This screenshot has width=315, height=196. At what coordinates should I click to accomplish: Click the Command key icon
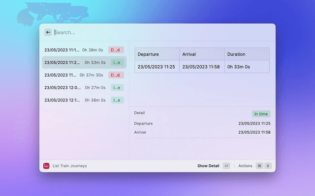pos(259,166)
